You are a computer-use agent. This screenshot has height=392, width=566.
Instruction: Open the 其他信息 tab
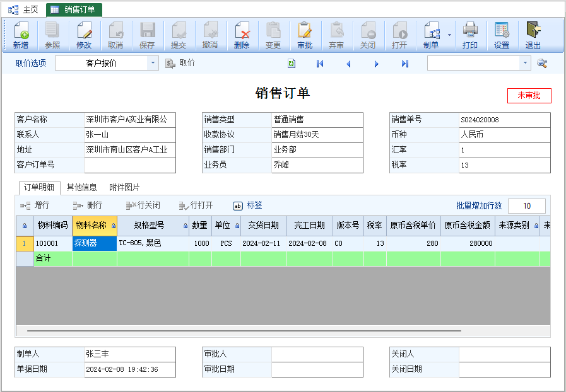coord(81,187)
